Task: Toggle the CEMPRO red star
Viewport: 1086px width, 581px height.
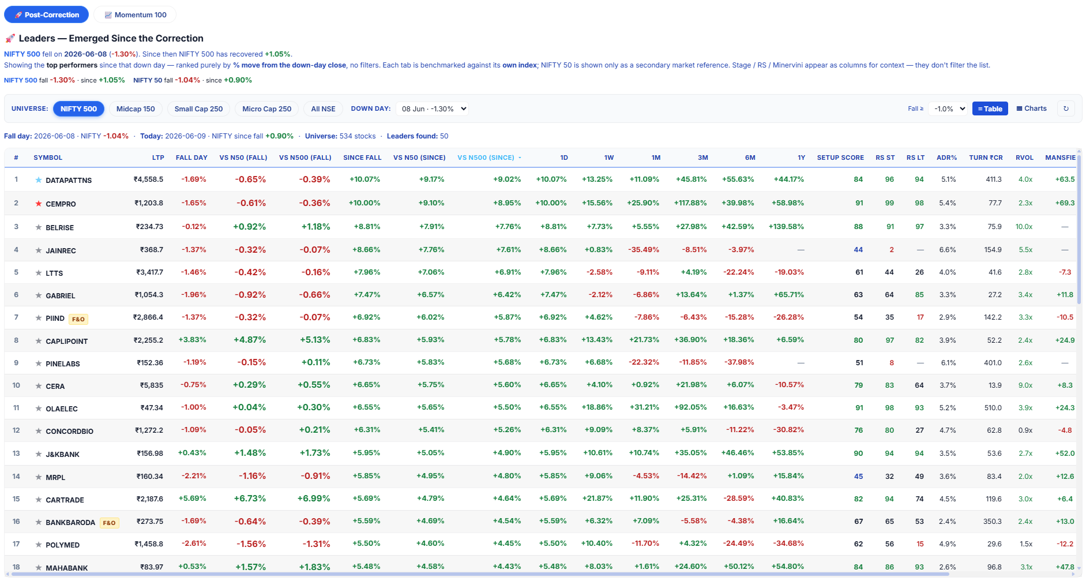Action: point(39,204)
